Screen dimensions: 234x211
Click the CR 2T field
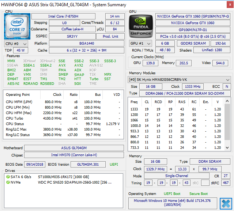pyautogui.click(x=226, y=176)
